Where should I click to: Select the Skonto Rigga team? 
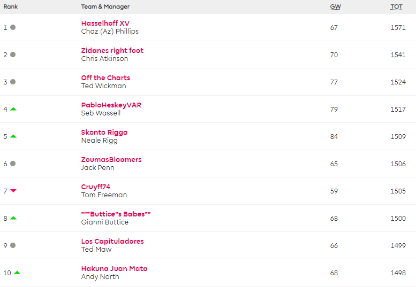[x=104, y=133]
